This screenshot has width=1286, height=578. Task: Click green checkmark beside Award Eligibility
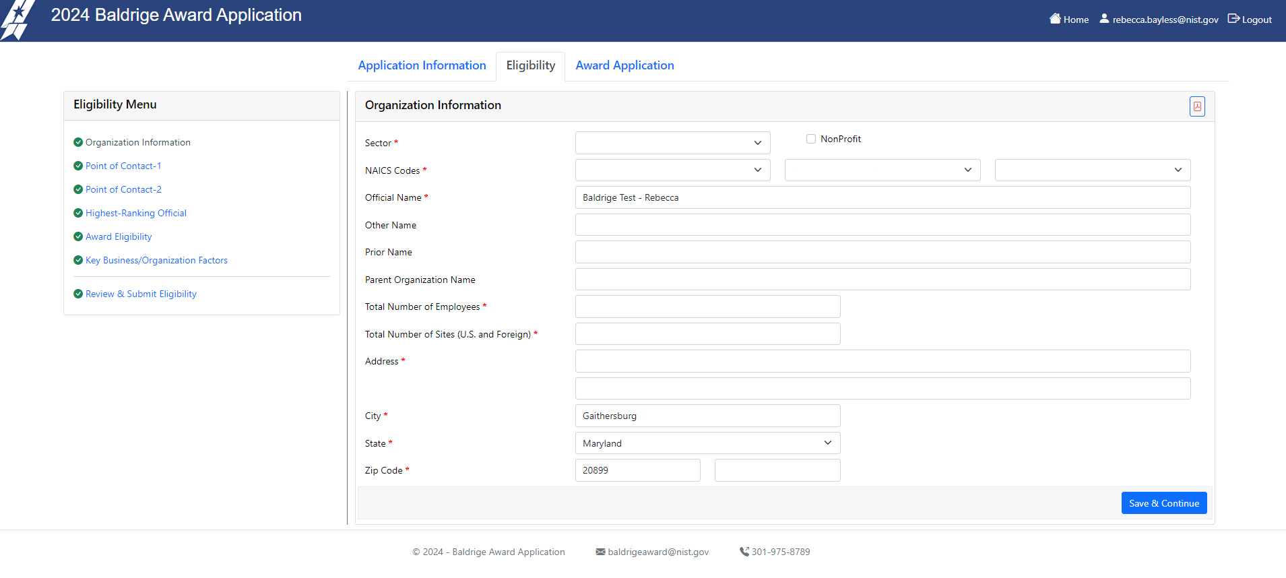pyautogui.click(x=78, y=236)
